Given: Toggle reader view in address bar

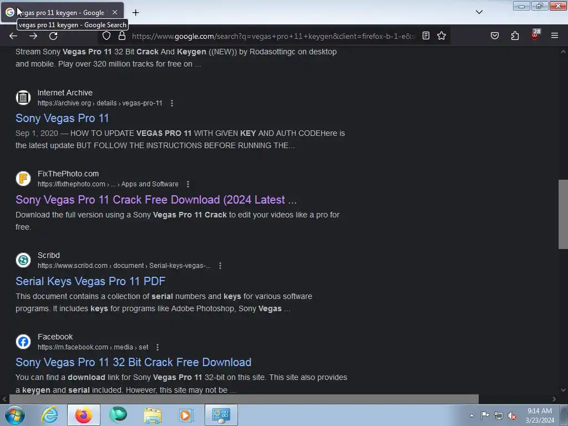Looking at the screenshot, I should (x=426, y=35).
